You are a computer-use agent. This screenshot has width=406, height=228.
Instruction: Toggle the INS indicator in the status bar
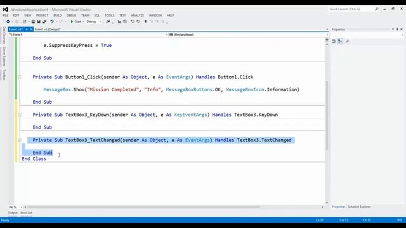(400, 220)
